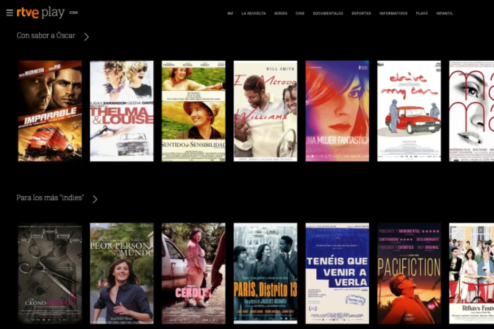Viewport: 494px width, 329px height.
Task: Open the Drive My Car poster
Action: click(409, 111)
